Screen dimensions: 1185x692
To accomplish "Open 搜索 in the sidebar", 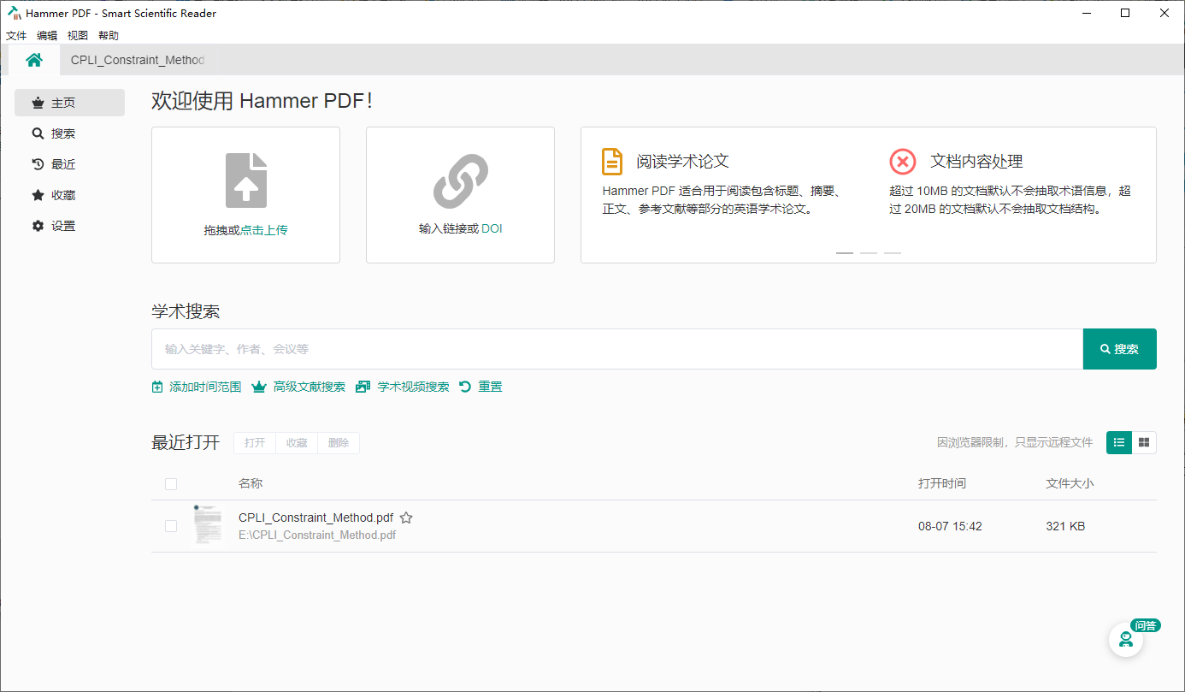I will coord(70,133).
